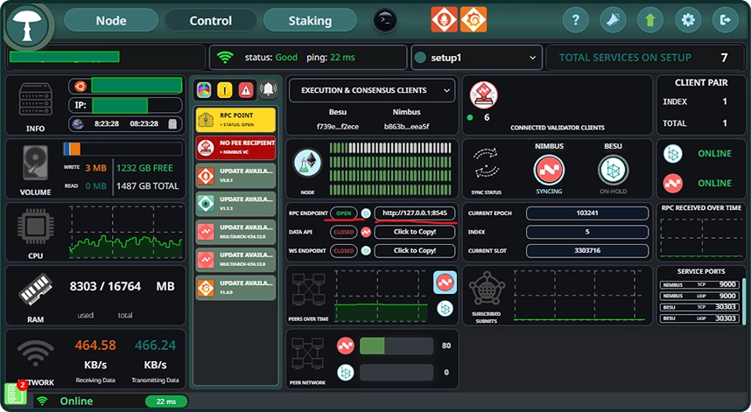Image resolution: width=751 pixels, height=412 pixels.
Task: Expand Execution & Consensus Clients dropdown
Action: (372, 90)
